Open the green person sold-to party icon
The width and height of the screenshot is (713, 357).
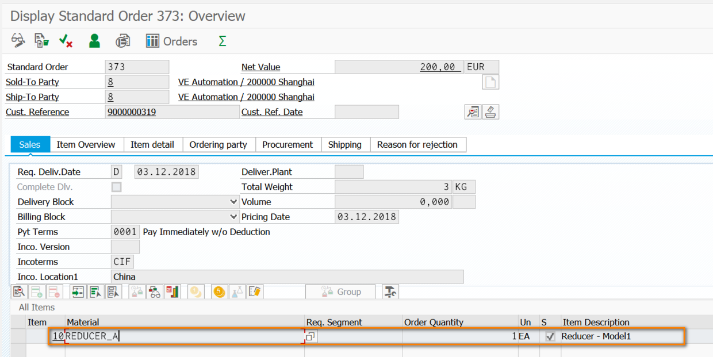click(94, 41)
